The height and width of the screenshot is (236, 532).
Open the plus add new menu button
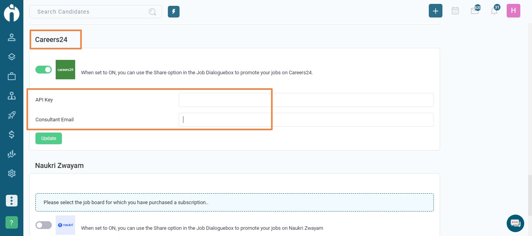click(435, 11)
